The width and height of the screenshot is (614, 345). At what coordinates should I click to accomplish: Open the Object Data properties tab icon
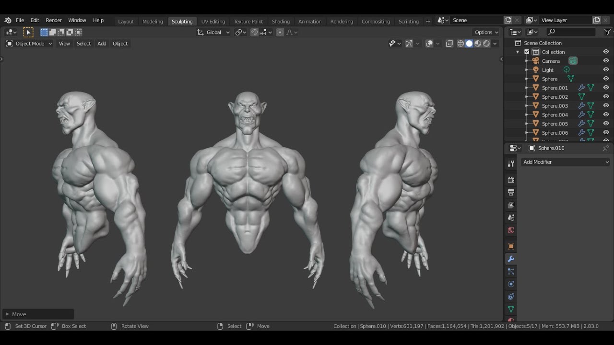(511, 309)
